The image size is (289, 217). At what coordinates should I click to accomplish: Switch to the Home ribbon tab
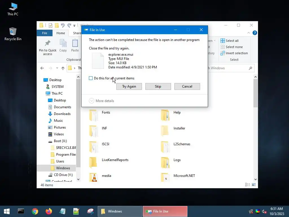pyautogui.click(x=61, y=33)
